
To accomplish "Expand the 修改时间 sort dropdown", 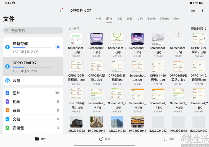I will [198, 29].
